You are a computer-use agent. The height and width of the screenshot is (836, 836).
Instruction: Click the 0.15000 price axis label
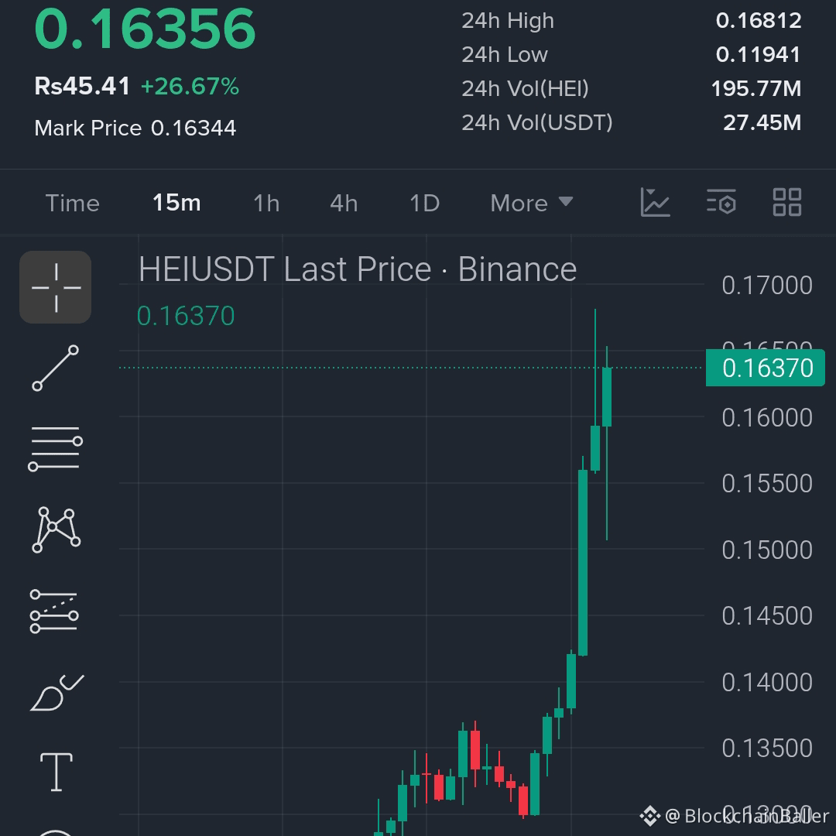pyautogui.click(x=767, y=550)
